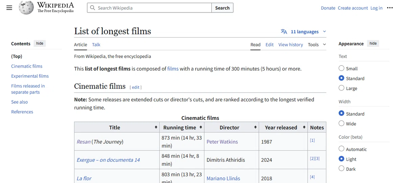Select Wide width option
Image resolution: width=406 pixels, height=183 pixels.
tap(341, 124)
